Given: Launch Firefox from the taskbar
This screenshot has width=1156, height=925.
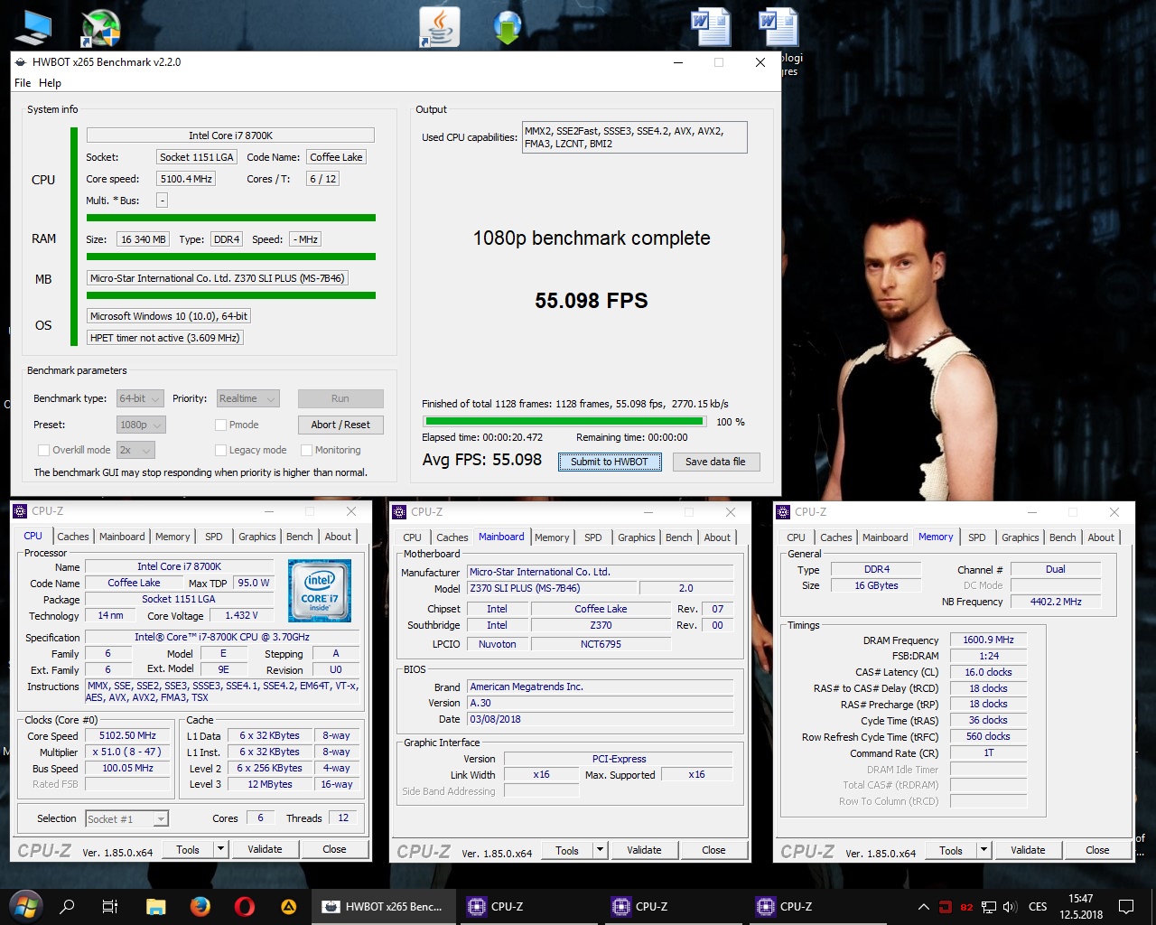Looking at the screenshot, I should (x=200, y=906).
